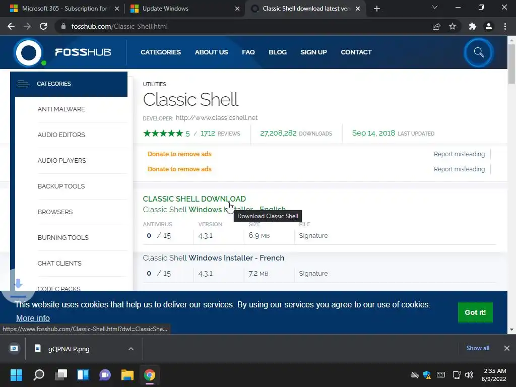Select the AUDIO EDITORS category
This screenshot has width=516, height=387.
click(61, 135)
